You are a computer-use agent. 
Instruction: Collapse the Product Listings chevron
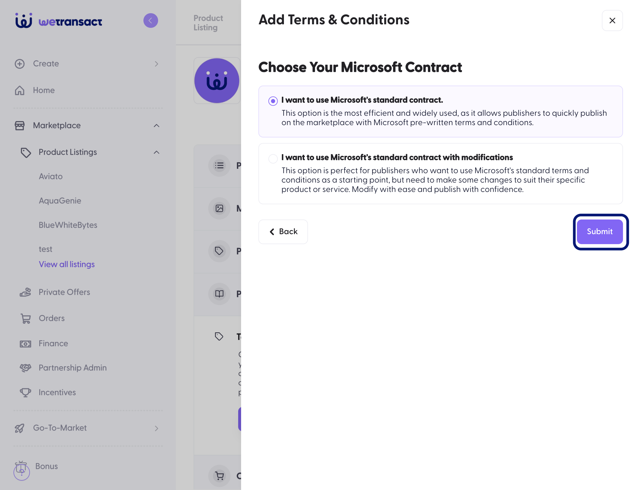pyautogui.click(x=157, y=152)
